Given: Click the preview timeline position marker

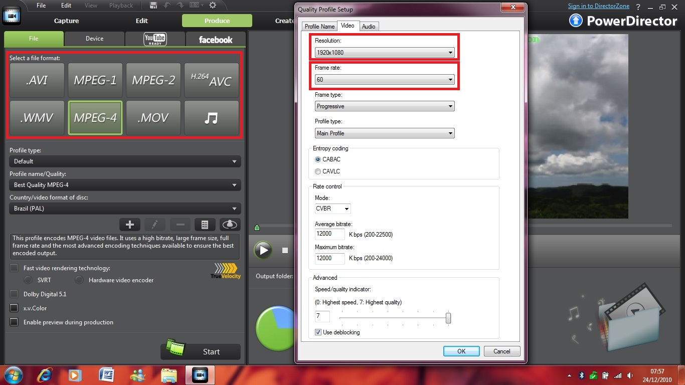Looking at the screenshot, I should point(257,228).
